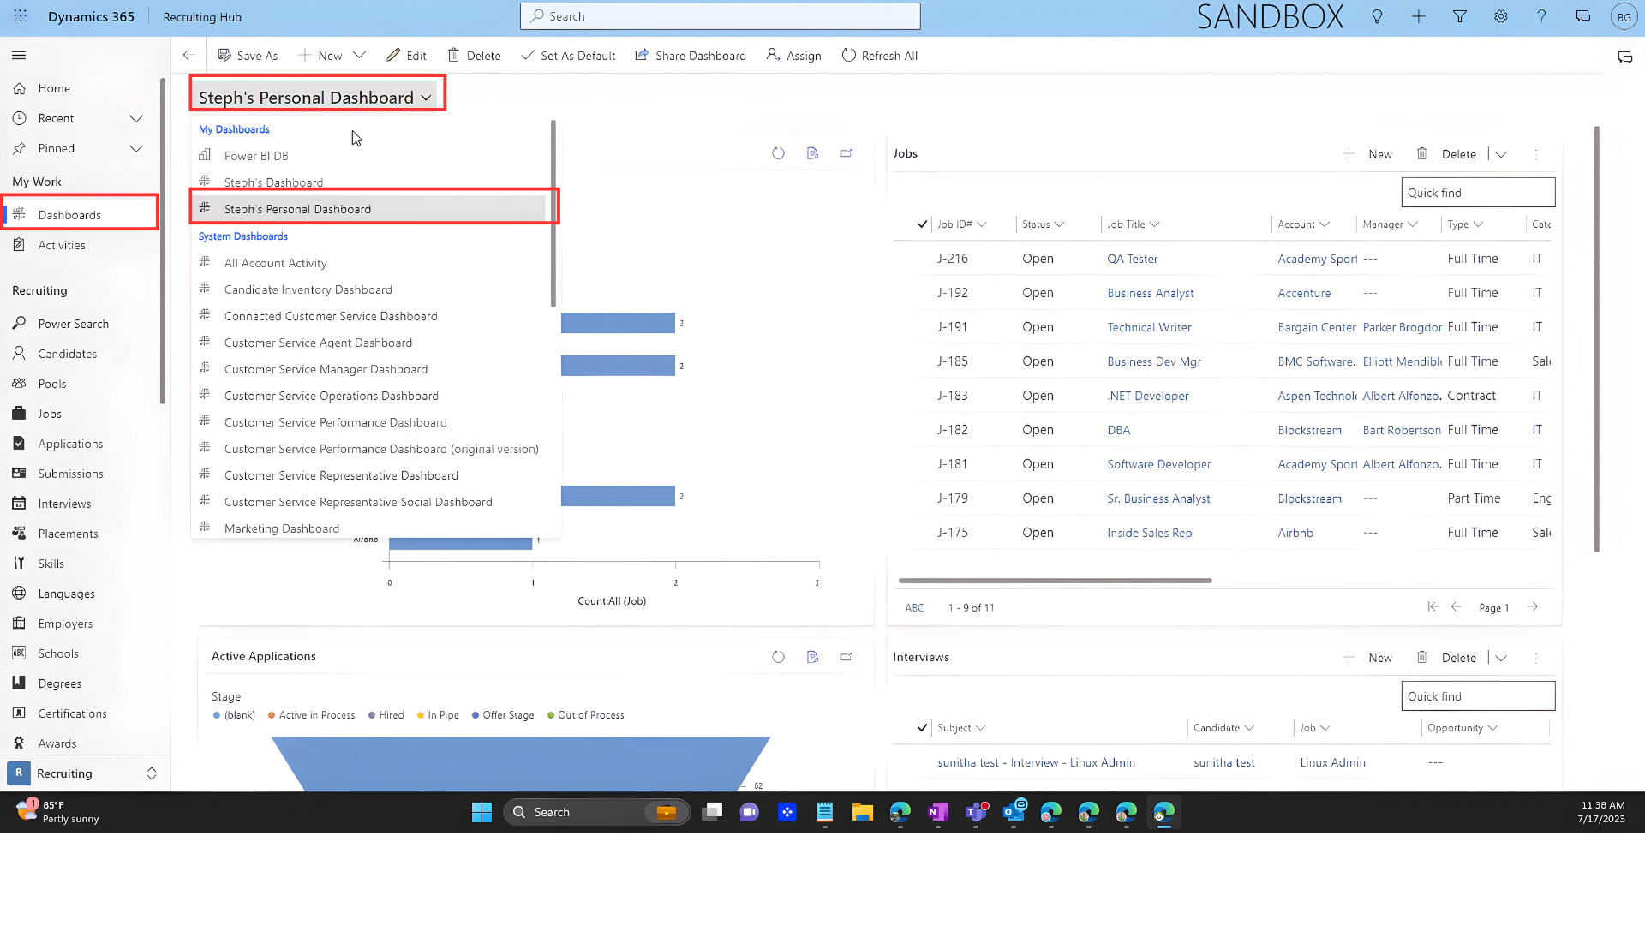Click Share Dashboard command

pyautogui.click(x=691, y=56)
